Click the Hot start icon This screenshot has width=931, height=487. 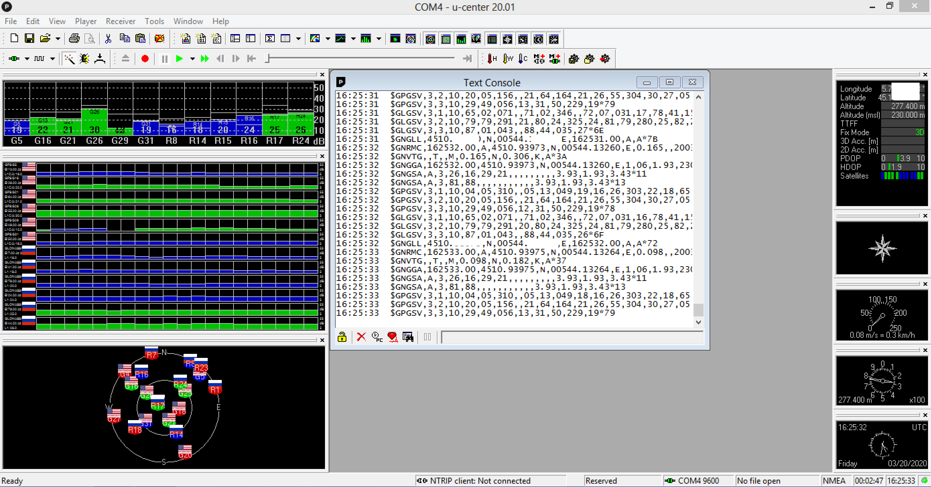point(492,59)
